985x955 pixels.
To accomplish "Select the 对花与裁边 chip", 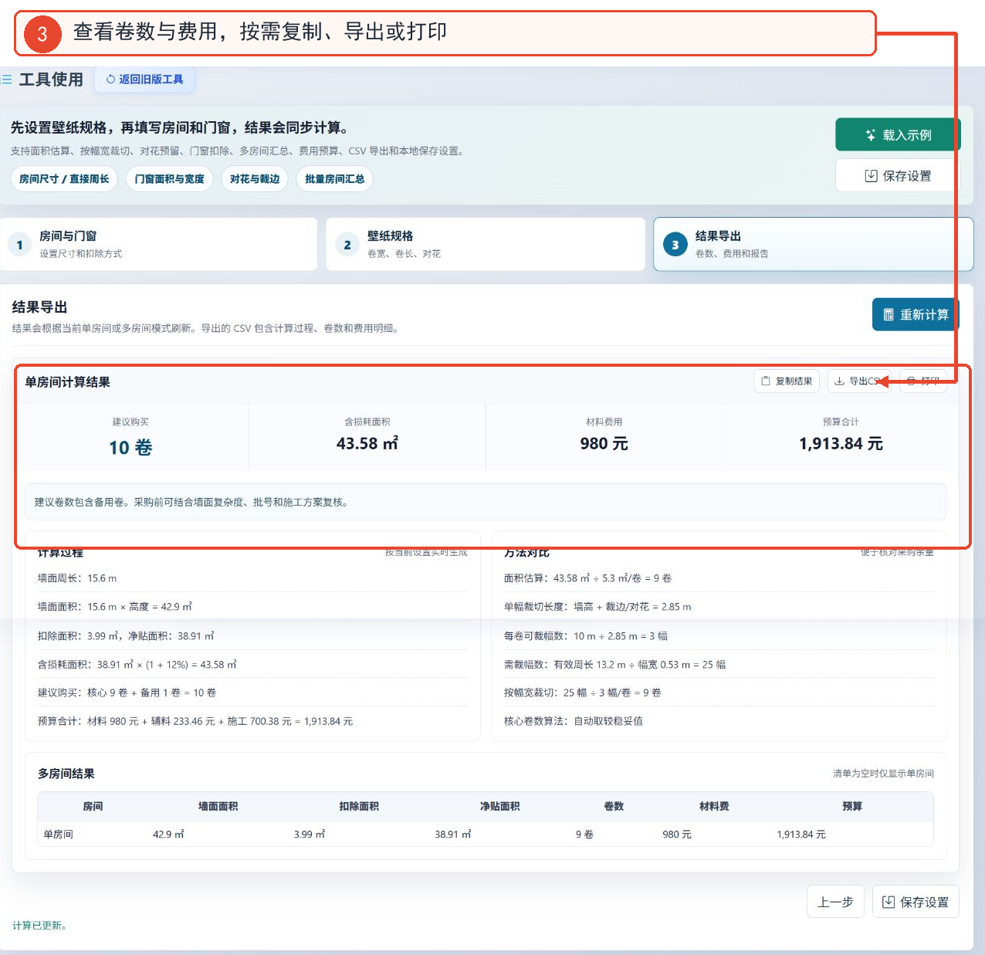I will [255, 179].
